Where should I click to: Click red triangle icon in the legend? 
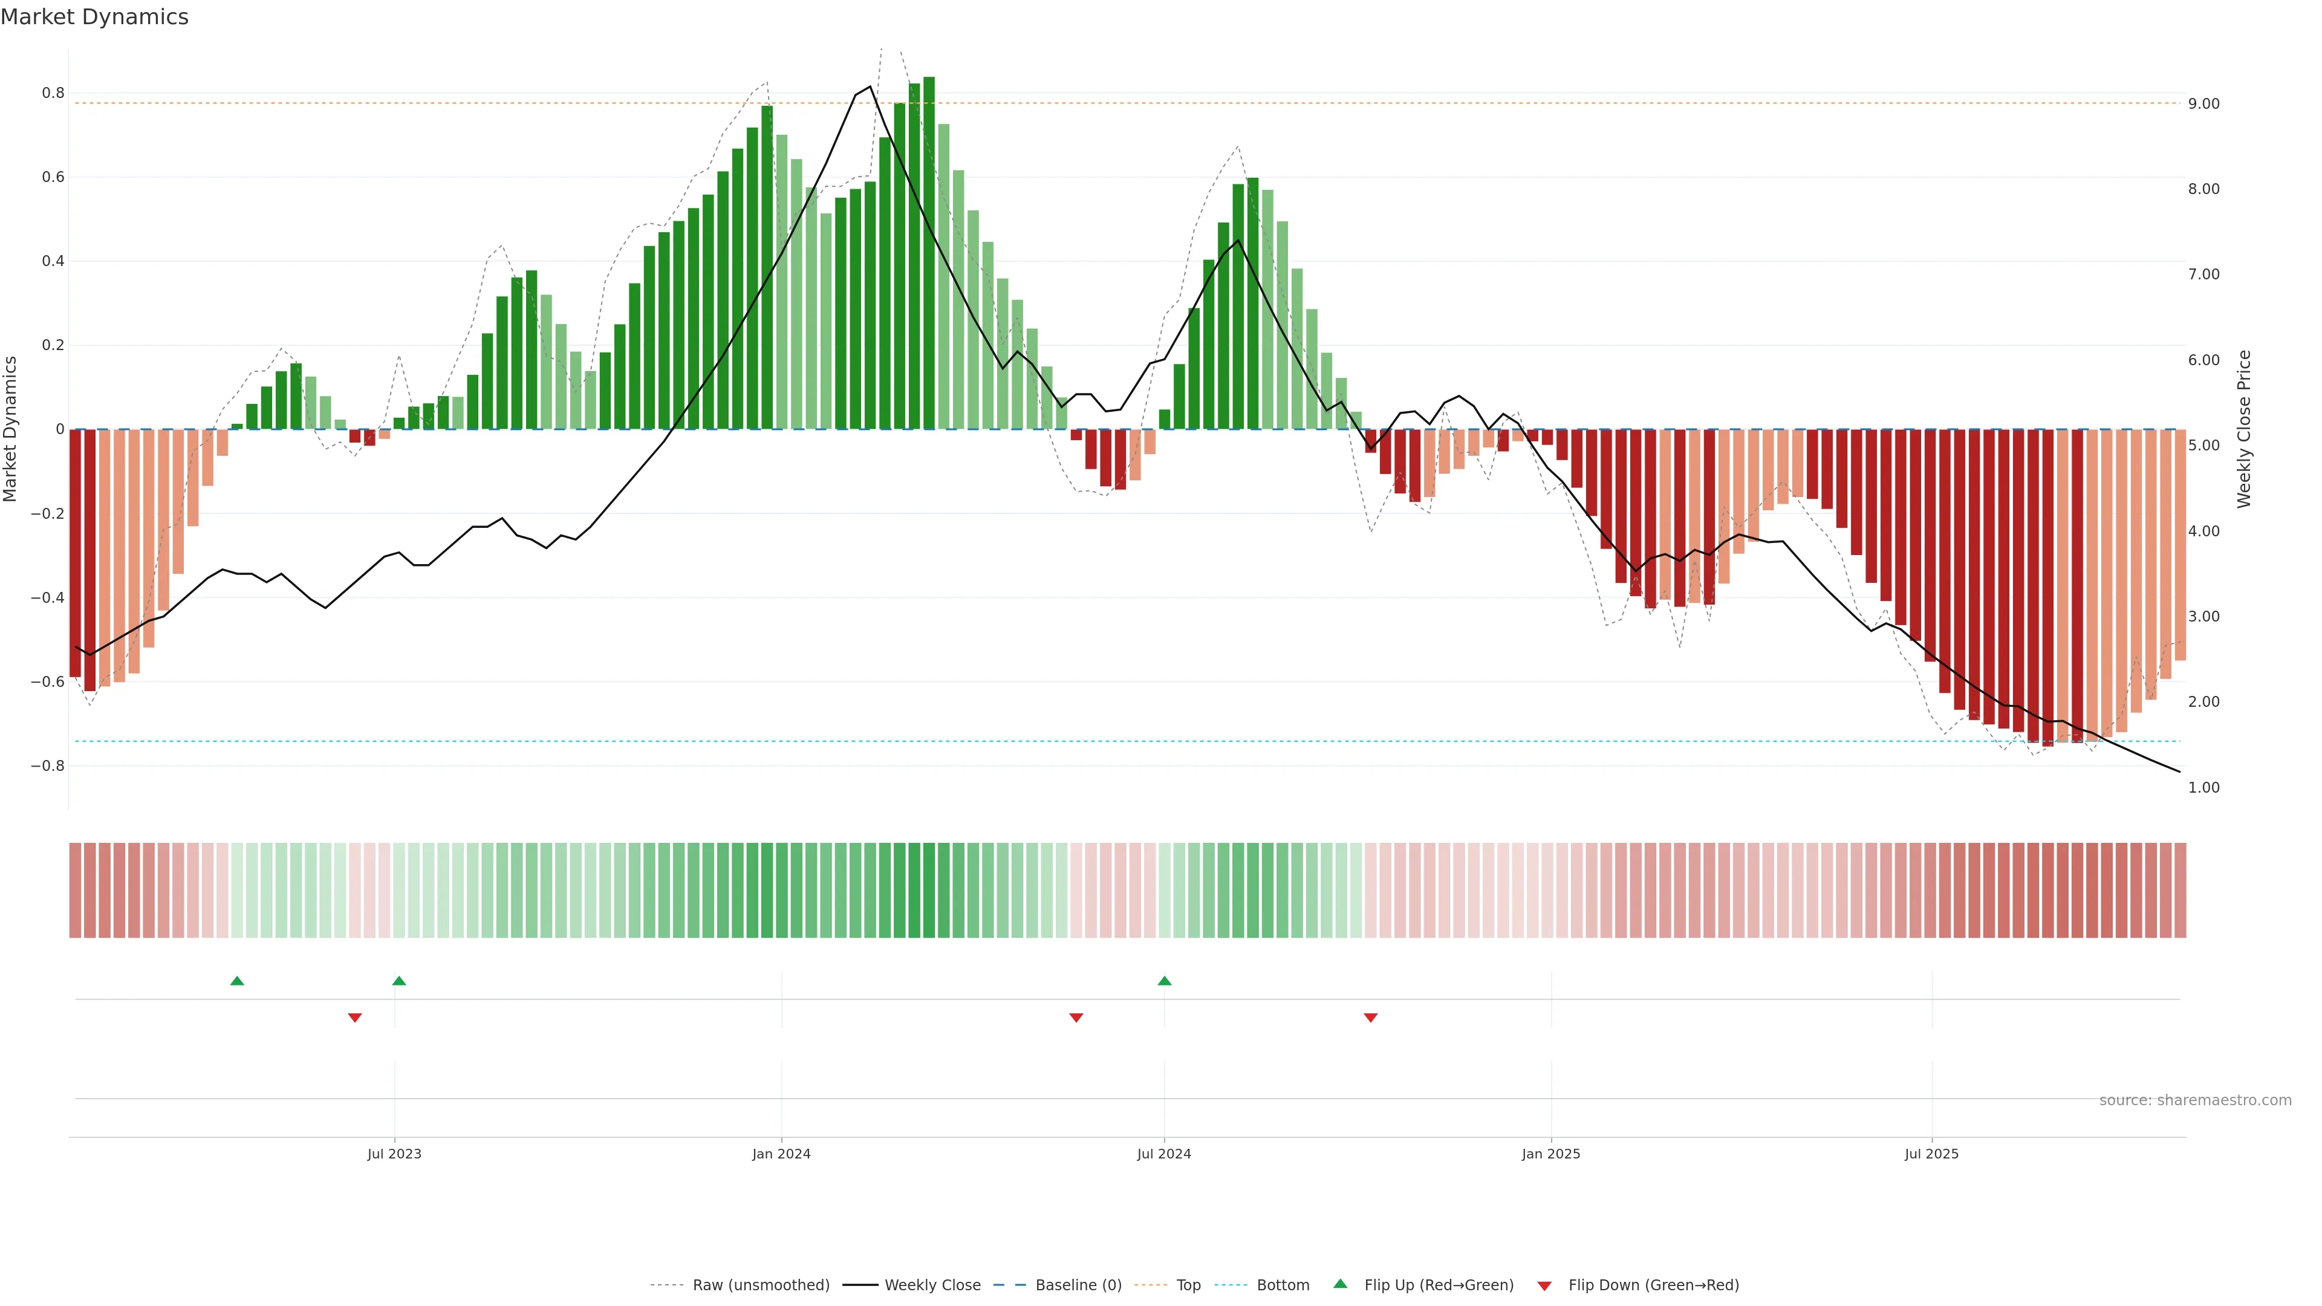tap(1545, 1286)
